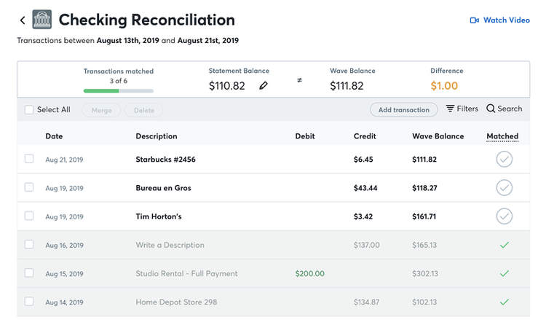Click the Wave Balance column header
Image resolution: width=546 pixels, height=325 pixels.
click(x=438, y=136)
